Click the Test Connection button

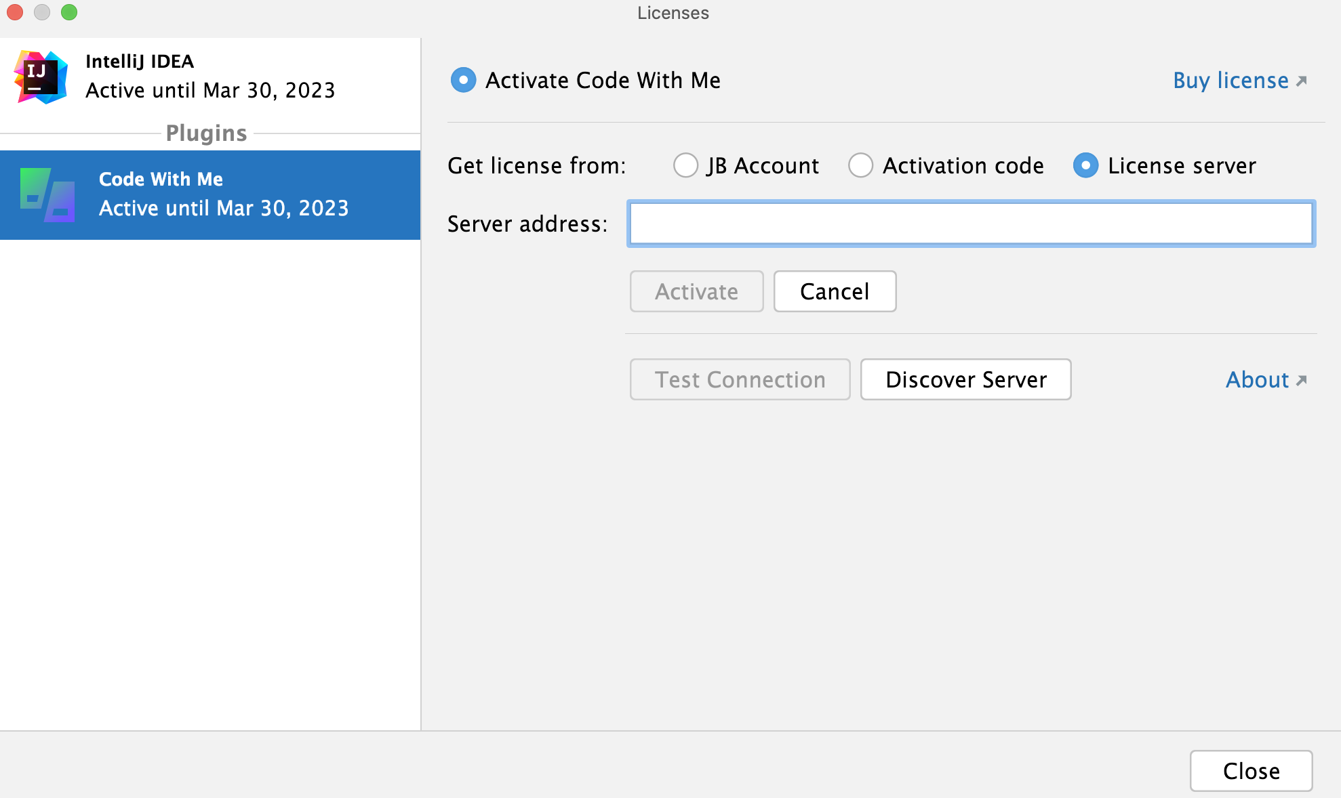click(x=740, y=379)
